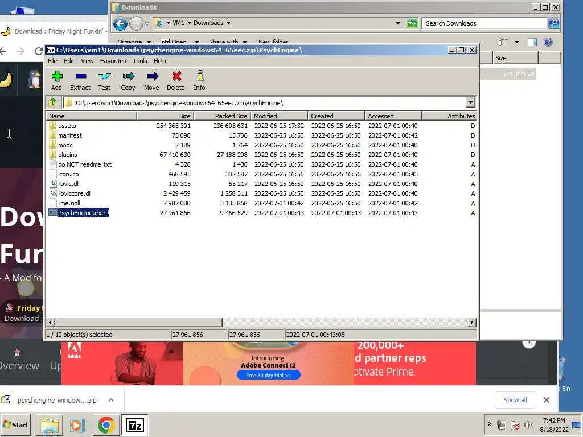The image size is (583, 437).
Task: Select the plugins folder
Action: 67,155
